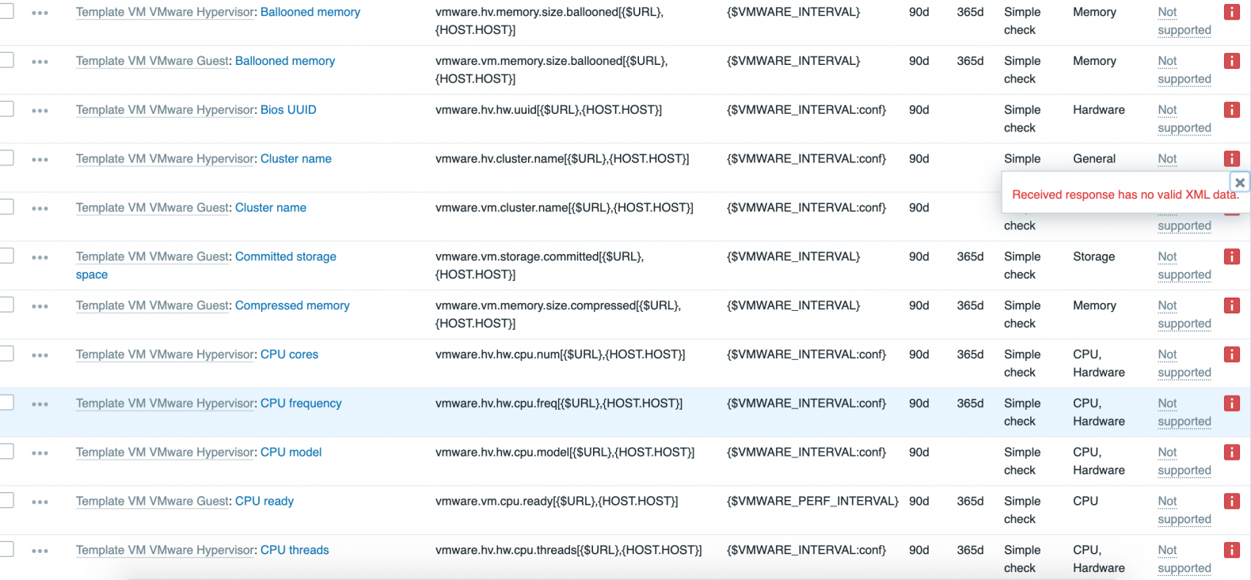Check the Compressed memory row checkbox

pyautogui.click(x=6, y=305)
